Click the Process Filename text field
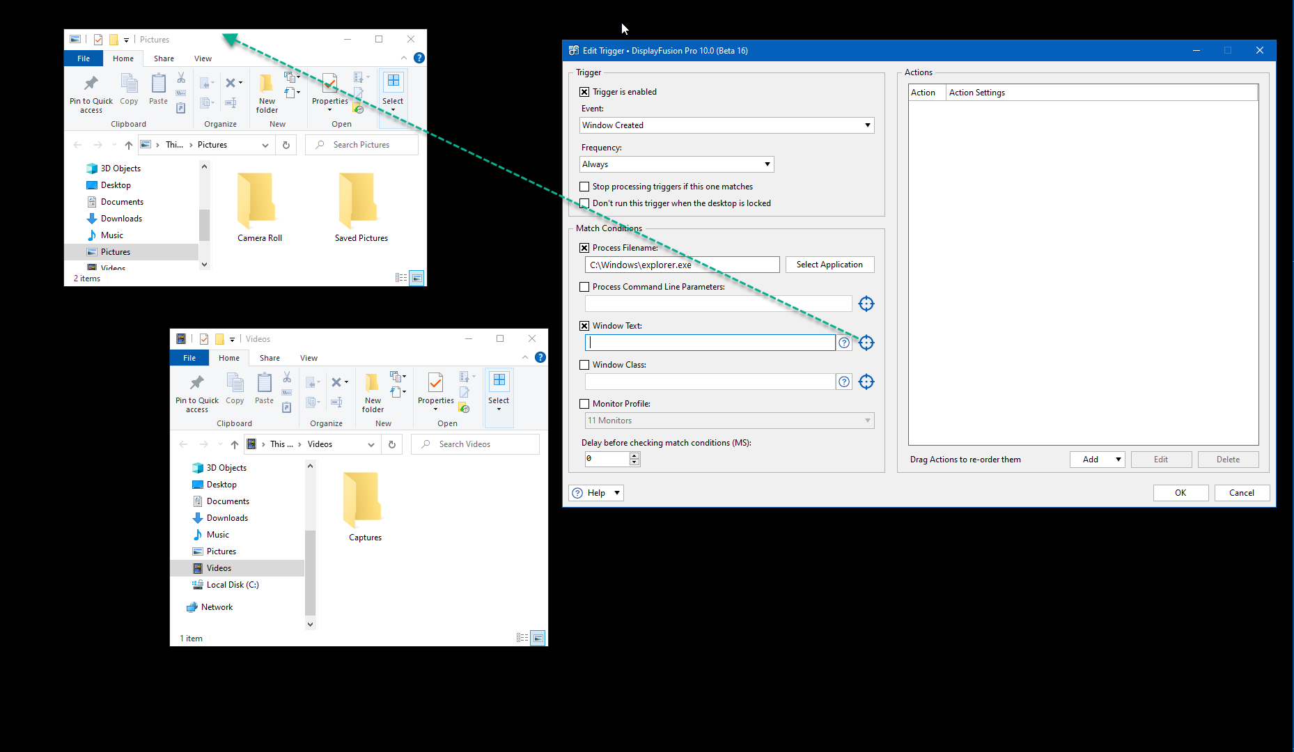This screenshot has height=752, width=1294. [682, 265]
